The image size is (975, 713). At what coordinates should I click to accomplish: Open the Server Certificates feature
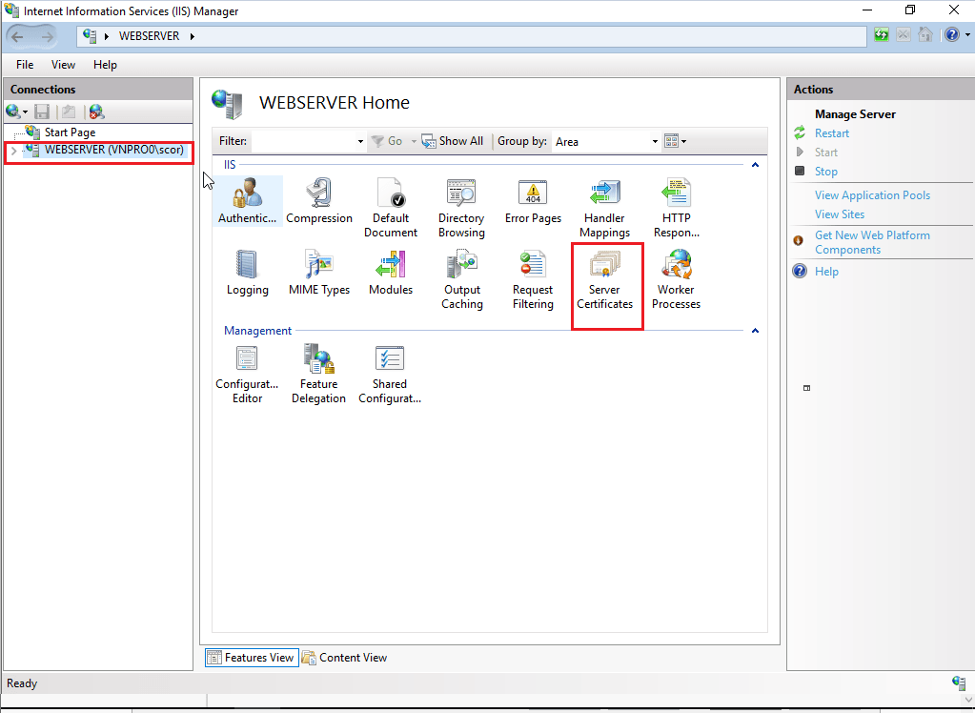coord(604,279)
